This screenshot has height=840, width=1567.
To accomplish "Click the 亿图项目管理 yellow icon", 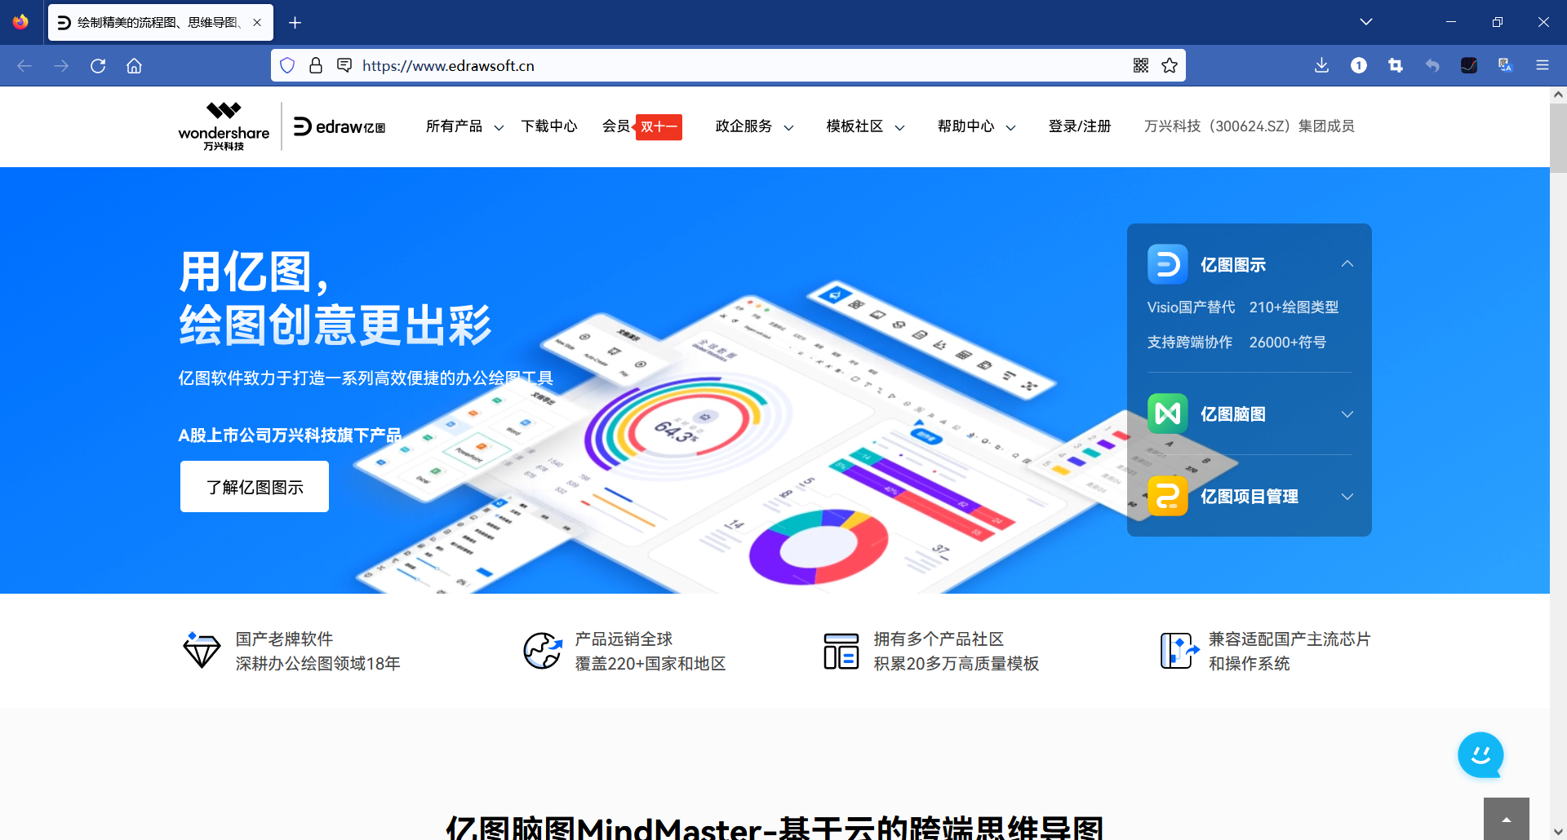I will pos(1168,496).
